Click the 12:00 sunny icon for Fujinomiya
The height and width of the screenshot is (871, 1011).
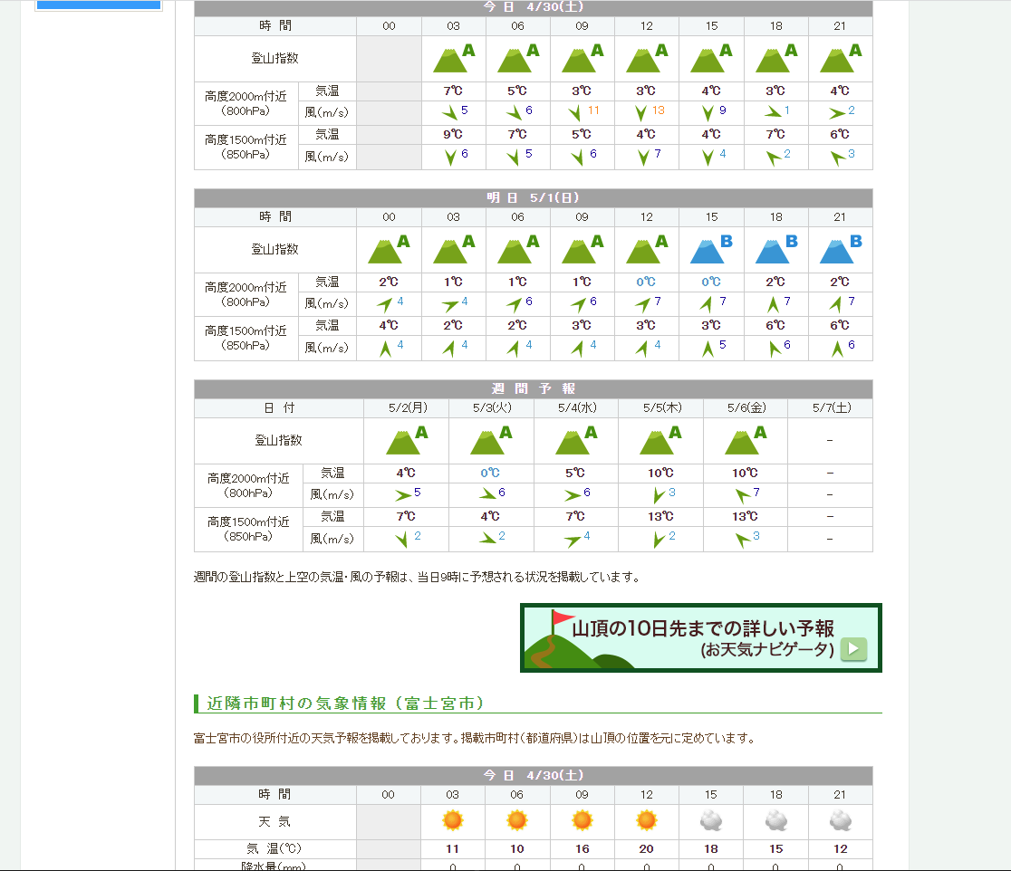point(646,821)
